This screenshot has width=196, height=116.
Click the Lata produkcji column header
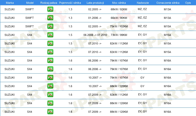(95, 3)
